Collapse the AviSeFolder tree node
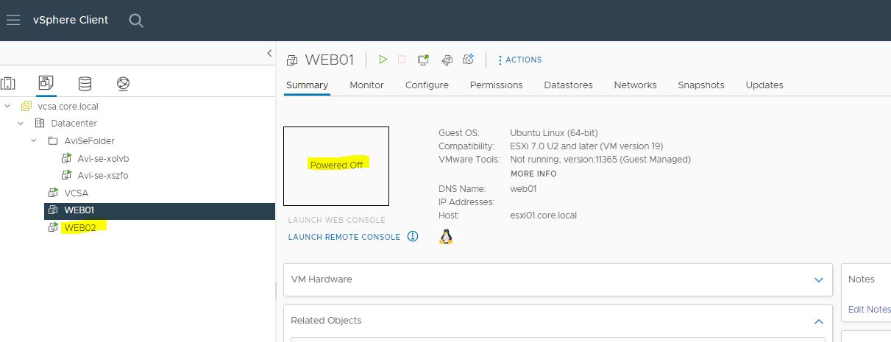This screenshot has width=891, height=342. (34, 140)
